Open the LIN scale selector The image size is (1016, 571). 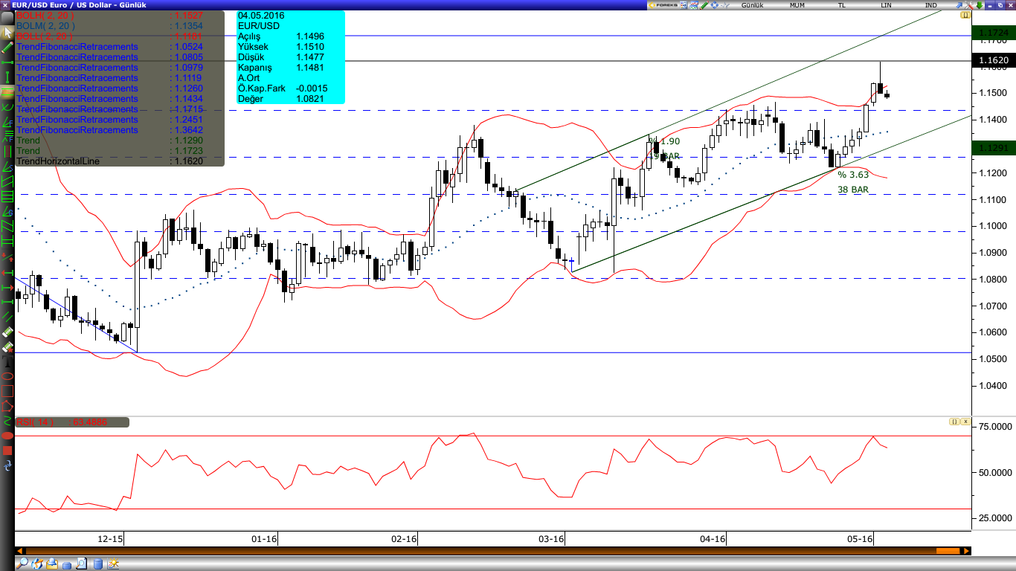click(x=886, y=5)
